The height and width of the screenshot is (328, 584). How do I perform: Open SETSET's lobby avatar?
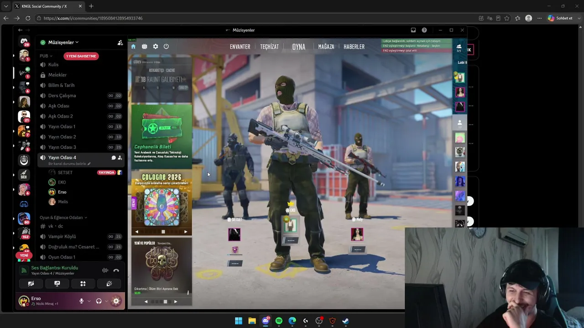(x=235, y=235)
